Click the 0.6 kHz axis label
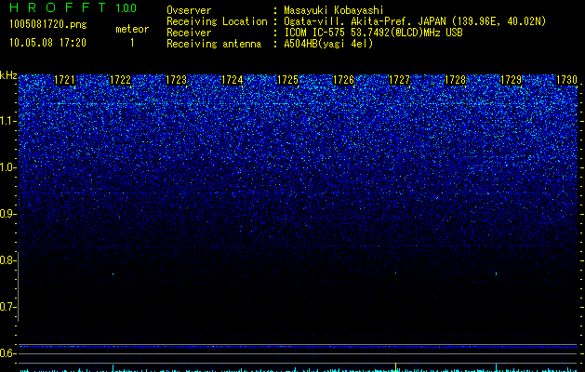This screenshot has height=372, width=585. click(x=8, y=353)
